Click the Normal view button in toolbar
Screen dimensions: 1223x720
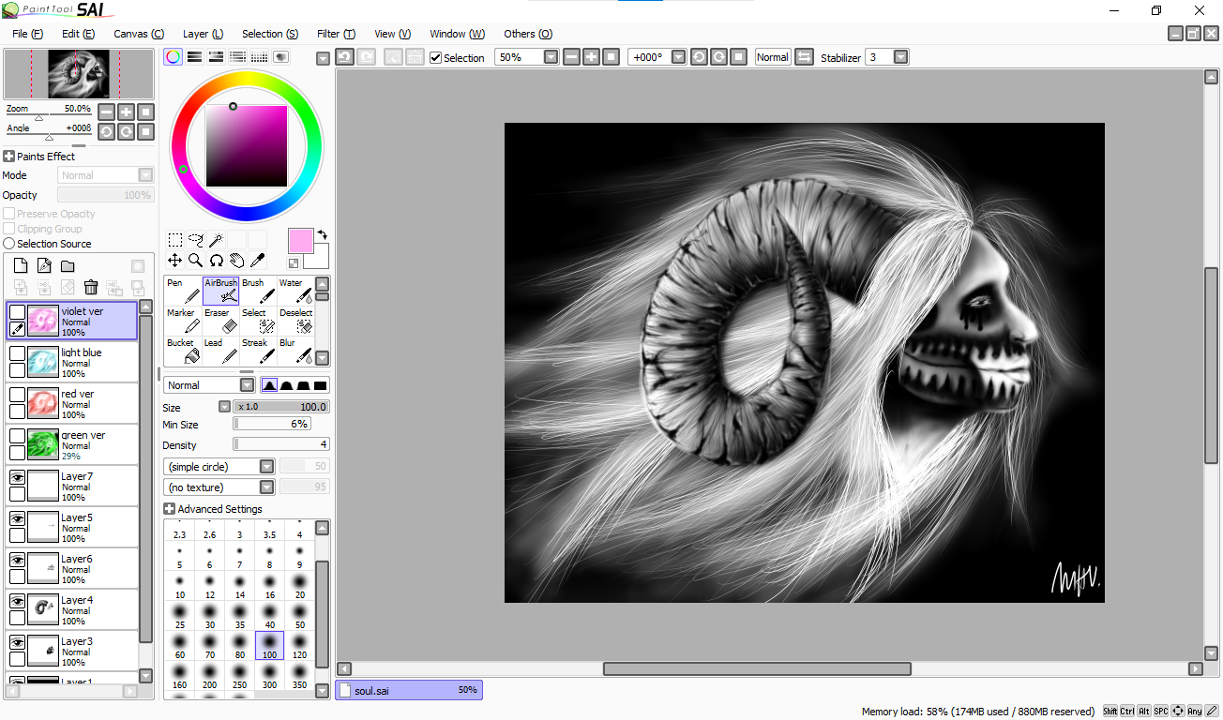(x=773, y=57)
